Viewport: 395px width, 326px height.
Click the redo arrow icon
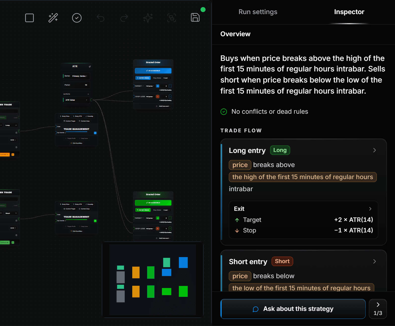[x=124, y=18]
